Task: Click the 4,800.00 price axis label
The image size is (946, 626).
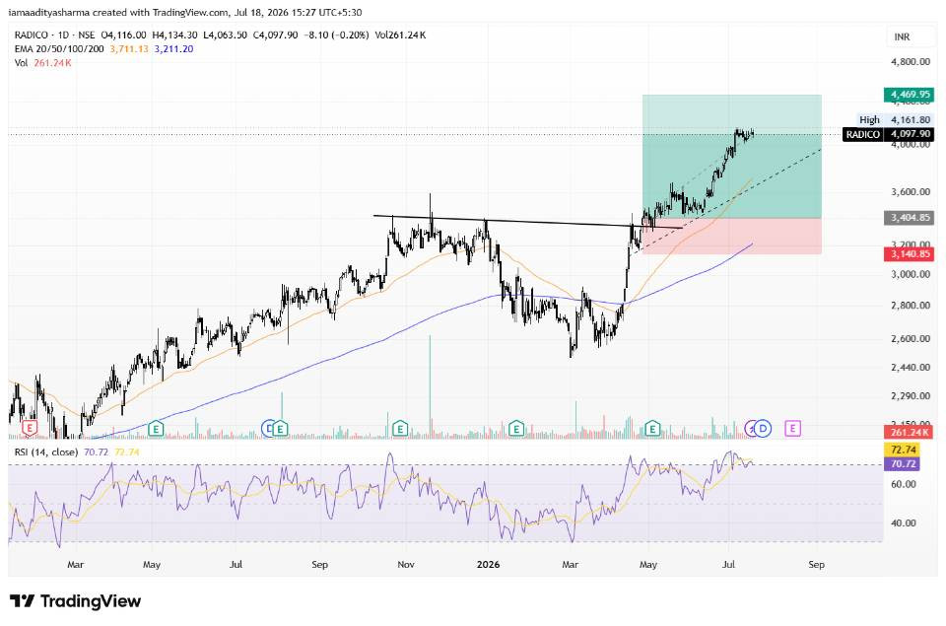Action: tap(911, 61)
